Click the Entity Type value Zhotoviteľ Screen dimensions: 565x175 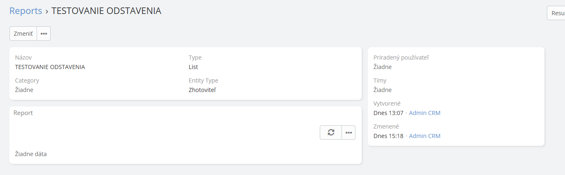click(x=202, y=90)
